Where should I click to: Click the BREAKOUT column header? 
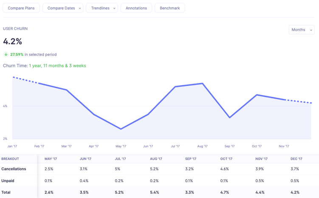10,159
